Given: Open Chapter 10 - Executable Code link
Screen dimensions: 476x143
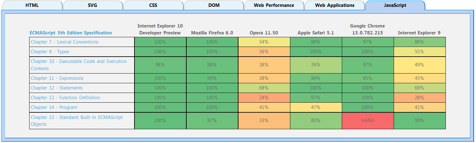Looking at the screenshot, I should 79,62.
